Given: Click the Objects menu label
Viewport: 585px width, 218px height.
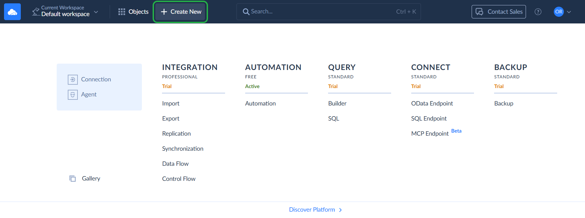Looking at the screenshot, I should click(139, 12).
